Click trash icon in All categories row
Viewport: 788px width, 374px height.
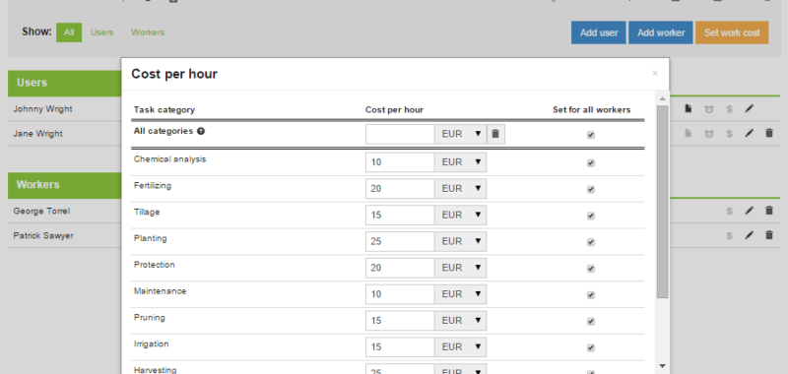click(x=495, y=134)
